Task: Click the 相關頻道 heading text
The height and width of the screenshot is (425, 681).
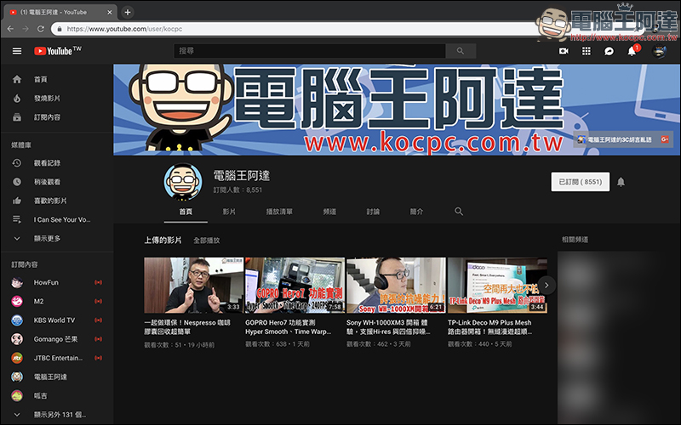Action: (575, 240)
